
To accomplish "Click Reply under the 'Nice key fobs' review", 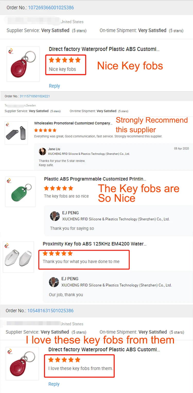I will tap(54, 86).
